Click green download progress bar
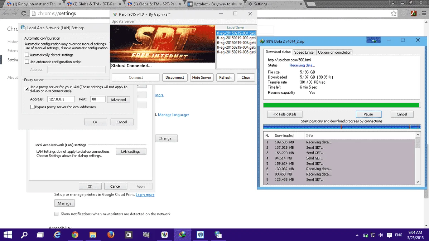429x241 pixels. pos(342,105)
